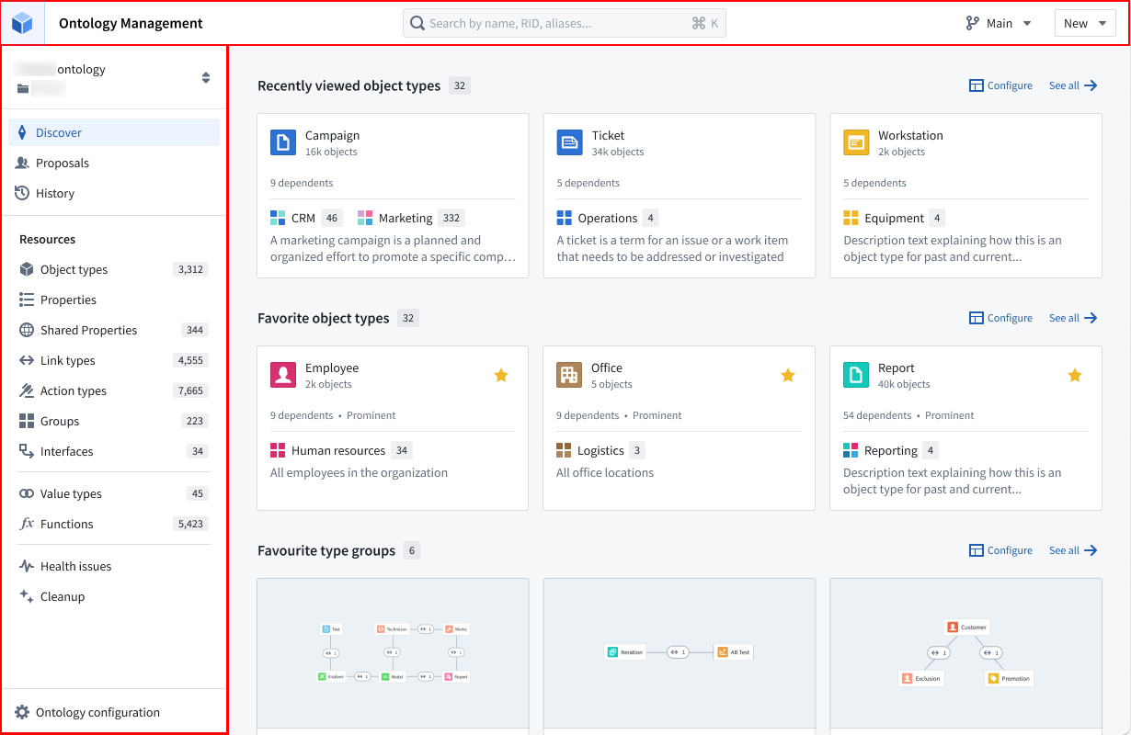This screenshot has width=1131, height=735.
Task: Open Object types in Resources
Action: pyautogui.click(x=114, y=269)
